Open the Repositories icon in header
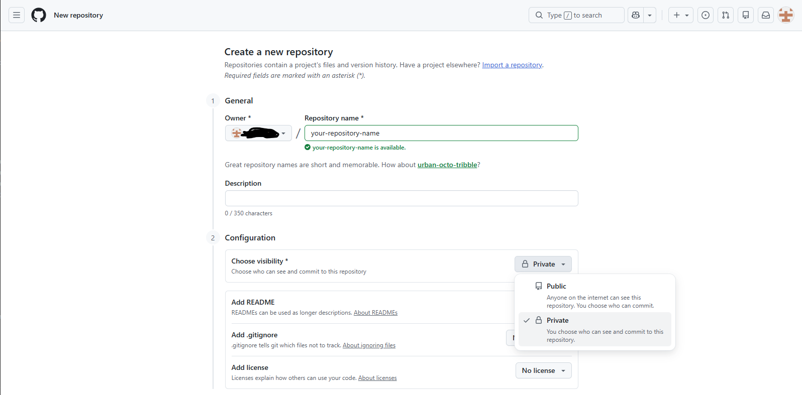 (x=746, y=15)
